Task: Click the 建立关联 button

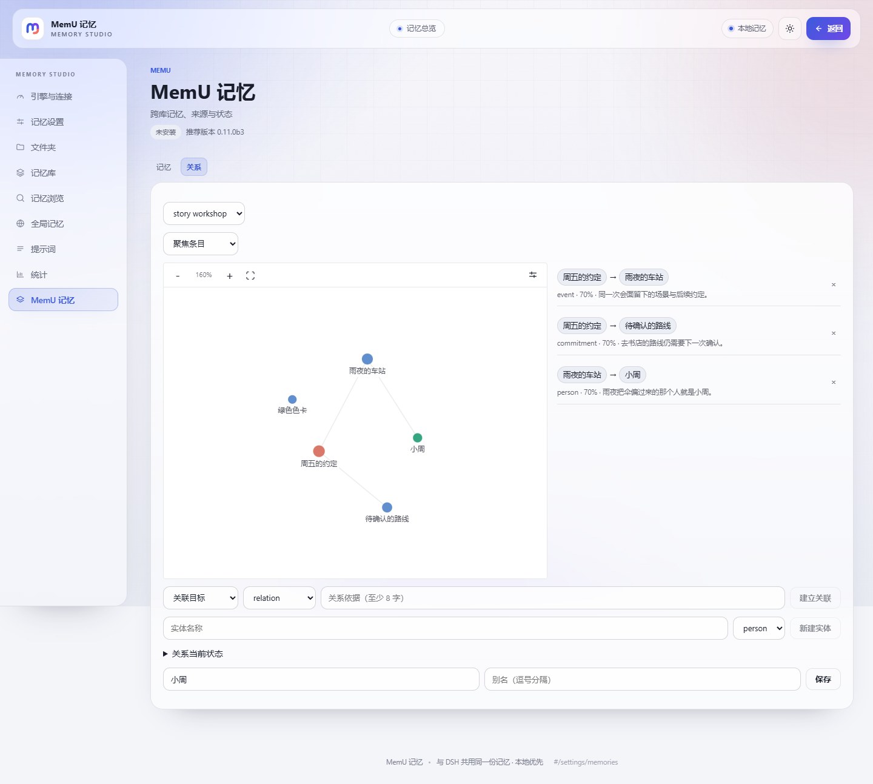Action: (x=815, y=598)
